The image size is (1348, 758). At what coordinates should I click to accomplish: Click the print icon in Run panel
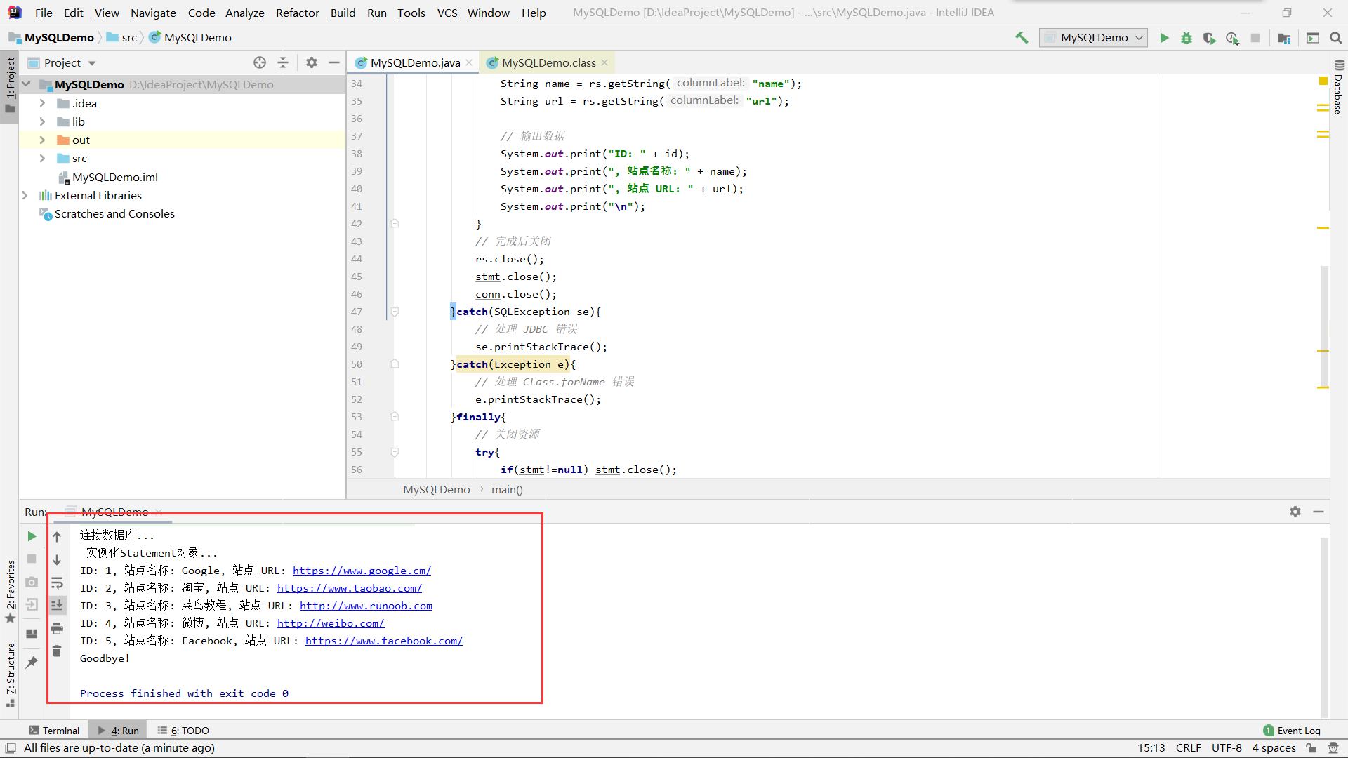pos(57,628)
